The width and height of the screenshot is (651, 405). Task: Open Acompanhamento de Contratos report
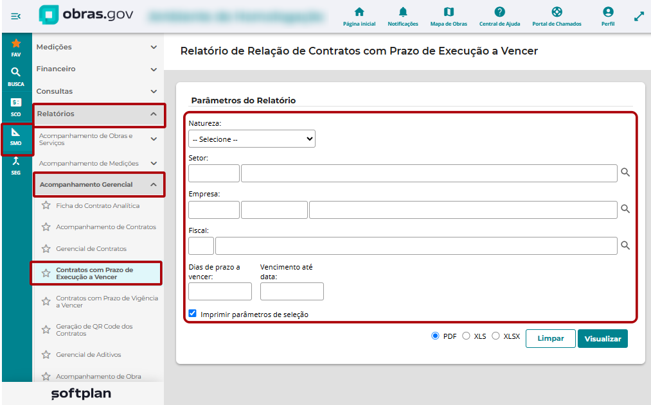(x=106, y=227)
